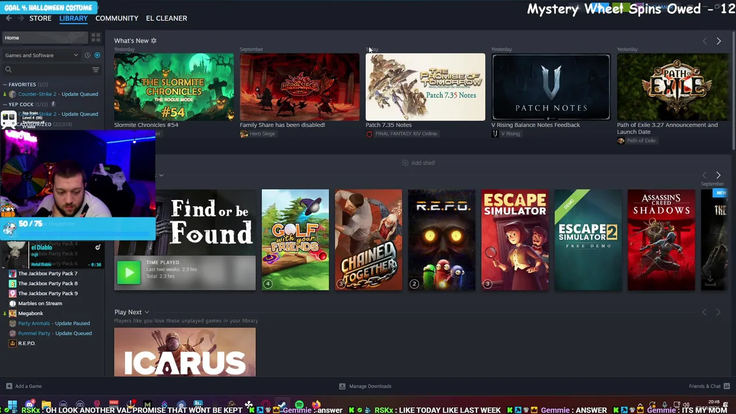Open the recent games shelf dropdown chevron
Screen dimensions: 736x414
(x=161, y=175)
